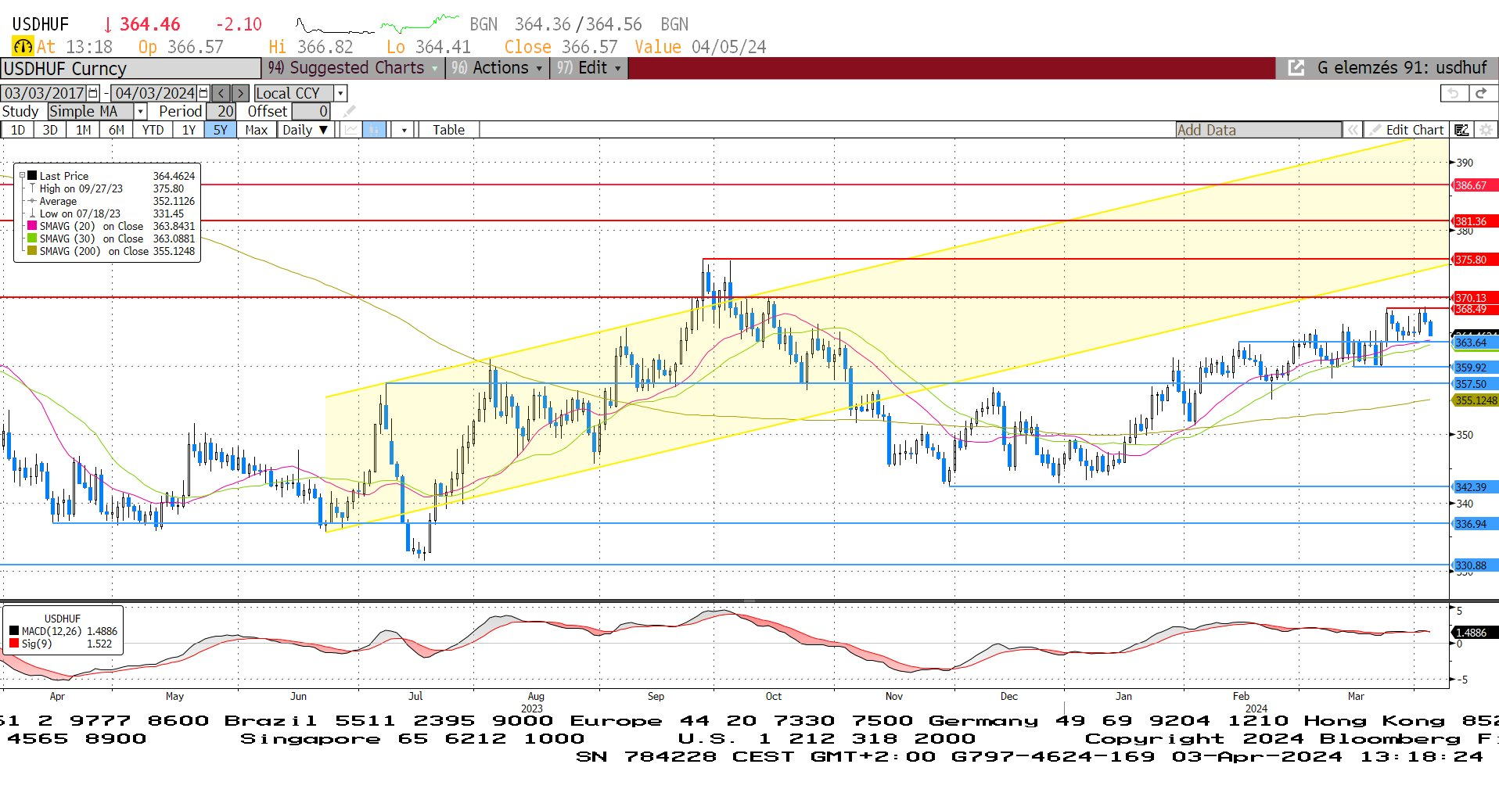Click the USDHUF Curncy security field
Screen dimensions: 1499x800
click(131, 69)
